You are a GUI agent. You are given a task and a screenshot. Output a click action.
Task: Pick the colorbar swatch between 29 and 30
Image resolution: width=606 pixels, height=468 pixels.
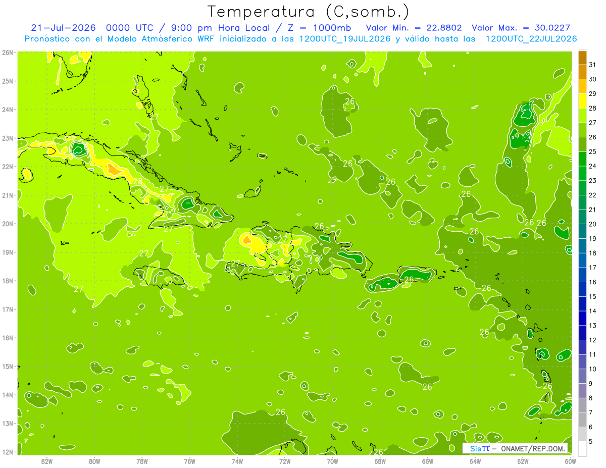coord(582,86)
